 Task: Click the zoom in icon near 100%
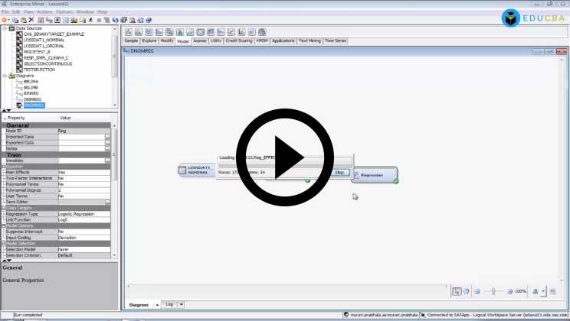508,291
